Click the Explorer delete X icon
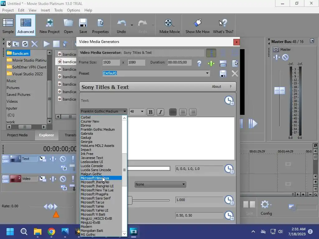 click(35, 44)
